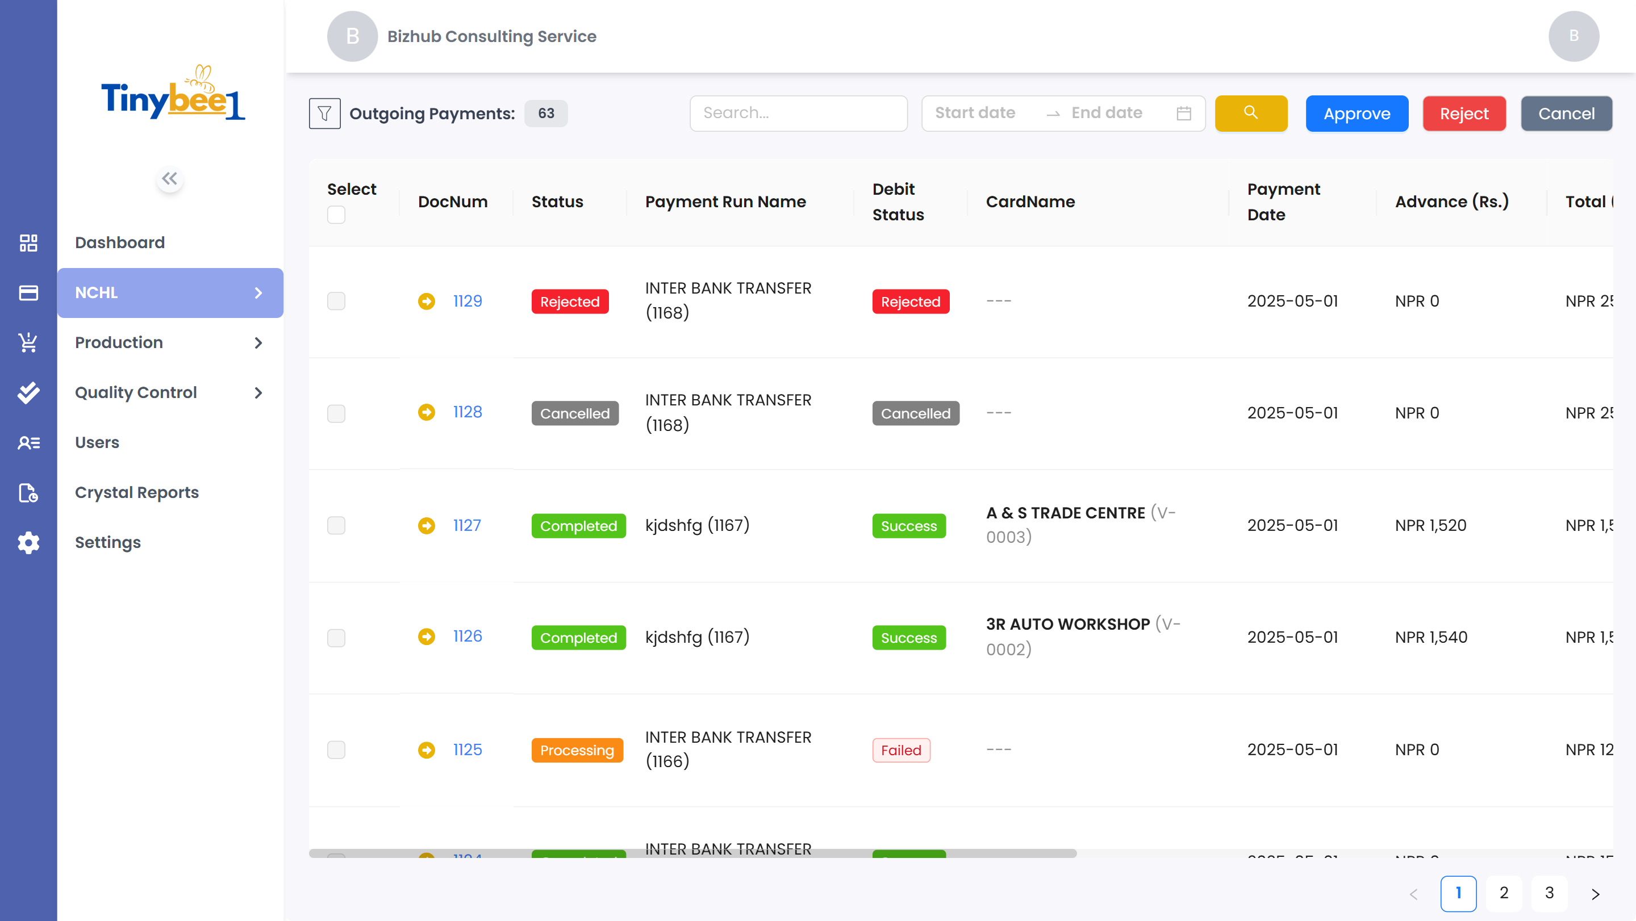Click the horizontal table scrollbar
This screenshot has height=921, width=1636.
(692, 854)
